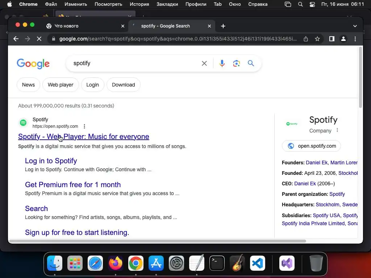Open the История menu
This screenshot has width=371, height=278.
139,4
